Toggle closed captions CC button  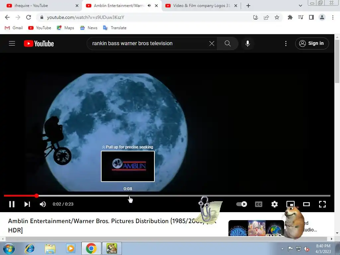coord(259,204)
